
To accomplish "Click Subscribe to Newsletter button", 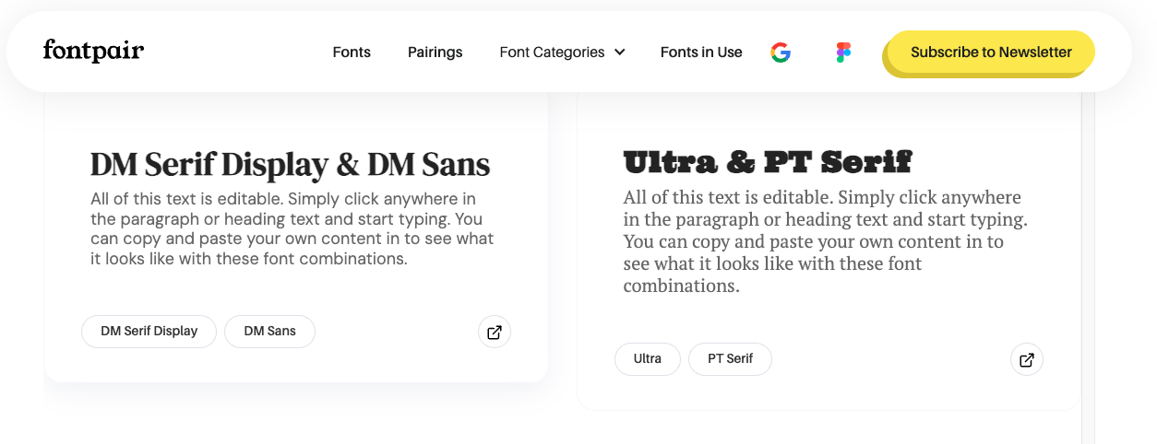I will pos(991,53).
